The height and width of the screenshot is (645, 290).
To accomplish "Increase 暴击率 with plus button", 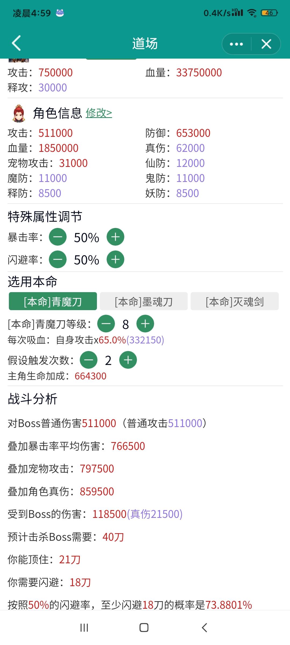I will click(115, 237).
